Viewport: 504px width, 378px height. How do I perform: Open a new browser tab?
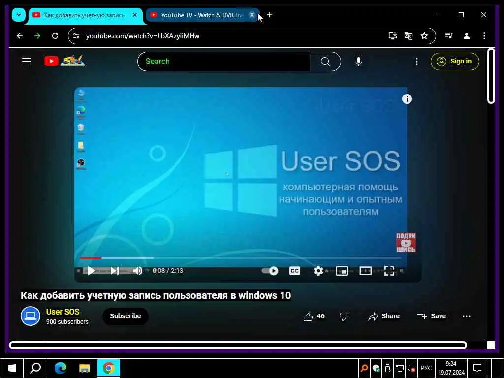tap(270, 15)
